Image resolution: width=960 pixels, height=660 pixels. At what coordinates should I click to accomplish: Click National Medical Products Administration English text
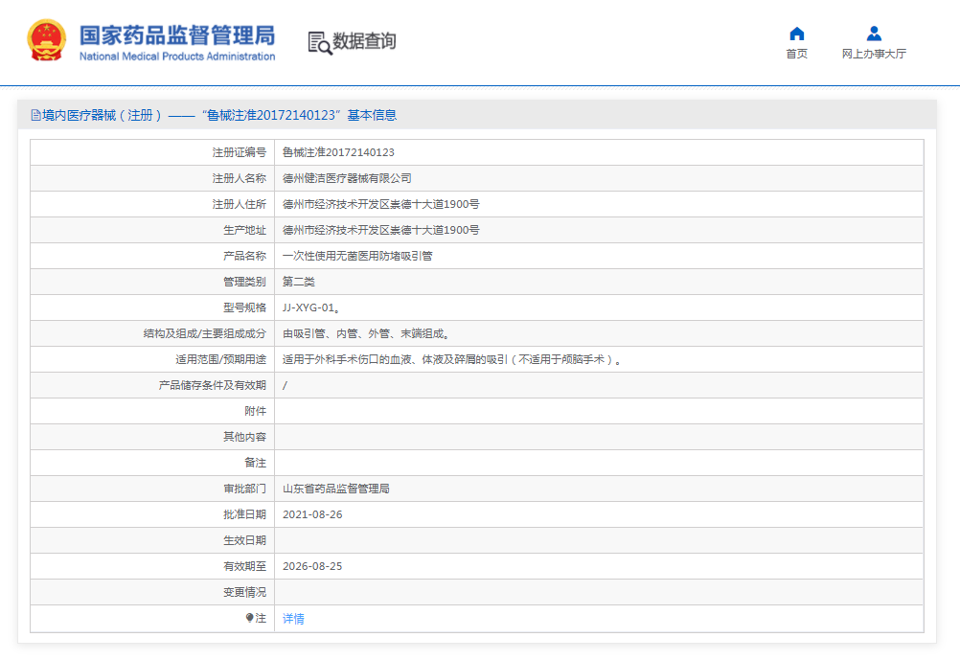coord(177,57)
